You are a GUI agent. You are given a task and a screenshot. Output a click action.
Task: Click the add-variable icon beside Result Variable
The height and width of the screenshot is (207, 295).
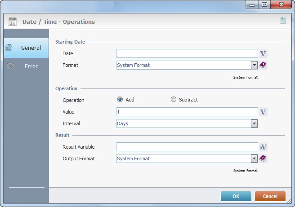(x=264, y=147)
